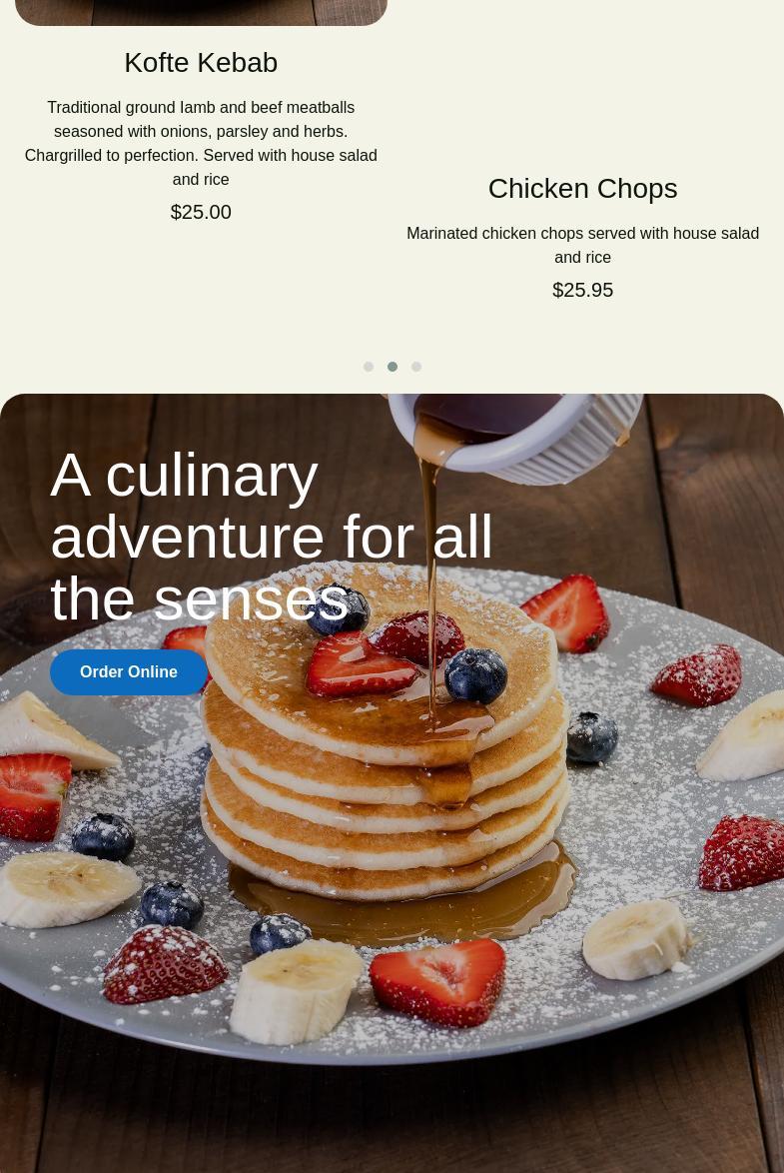Screen dimensions: 784x1173
Task: Click the sliced strawberry atop the pancakes
Action: click(361, 664)
